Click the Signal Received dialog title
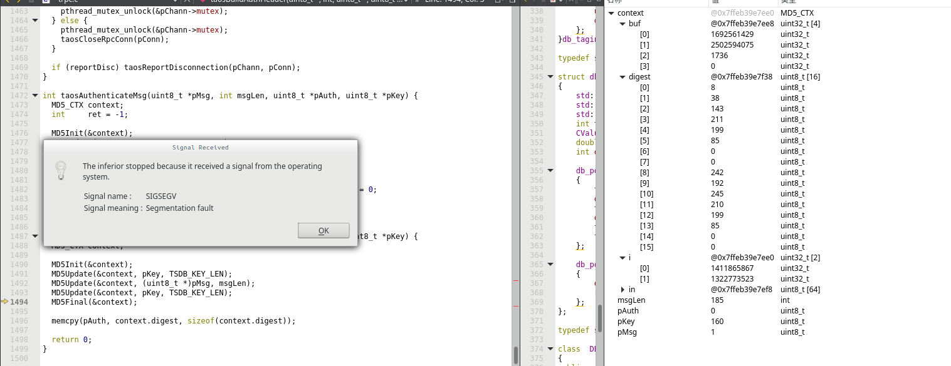951x366 pixels. (201, 148)
